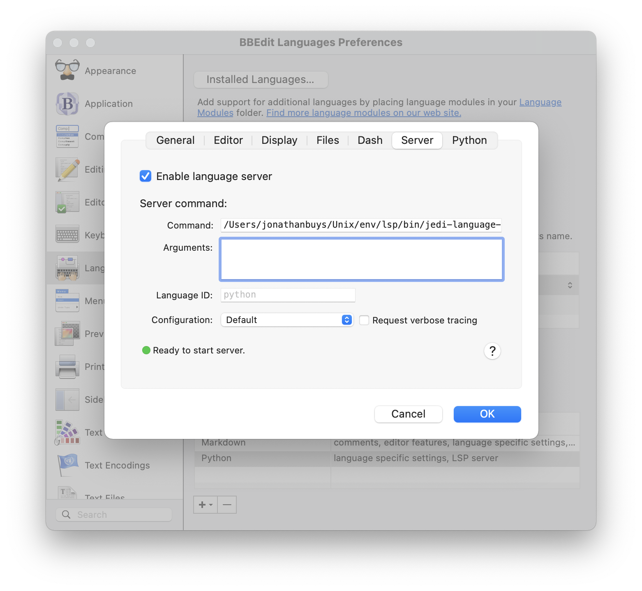The image size is (642, 591).
Task: Open the Configuration dropdown showing Default
Action: tap(286, 320)
